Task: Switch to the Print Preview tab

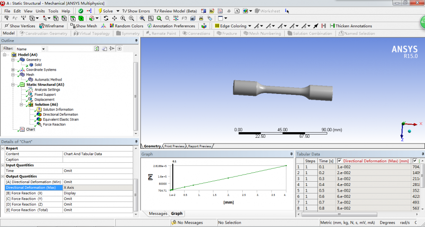Action: [174, 146]
